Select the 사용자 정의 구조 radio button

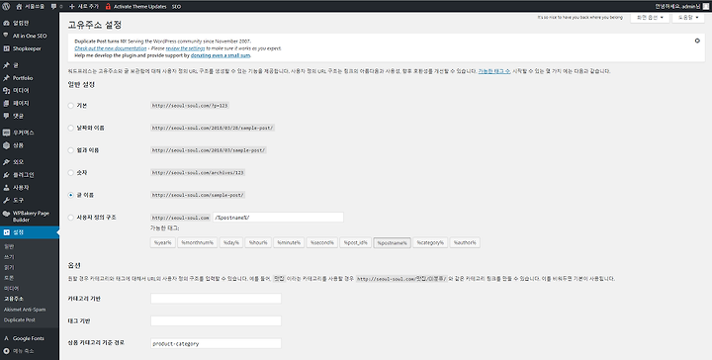pos(71,218)
